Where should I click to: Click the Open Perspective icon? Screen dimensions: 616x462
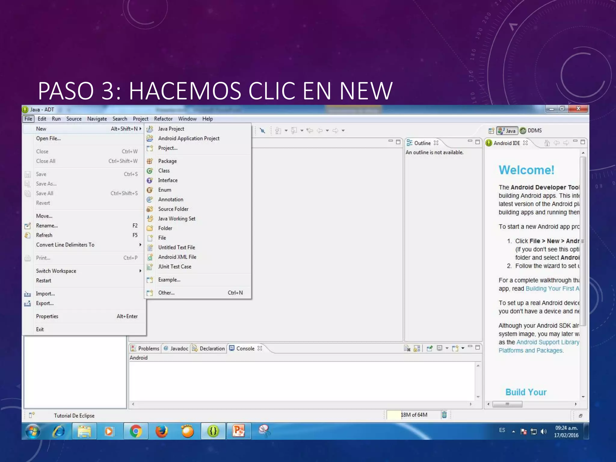[x=491, y=131]
